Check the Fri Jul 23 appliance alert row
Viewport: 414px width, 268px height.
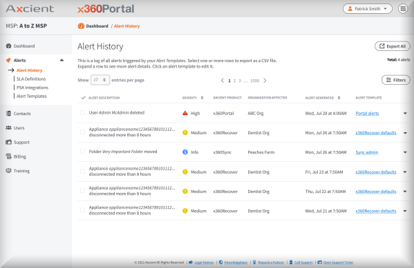pyautogui.click(x=83, y=171)
